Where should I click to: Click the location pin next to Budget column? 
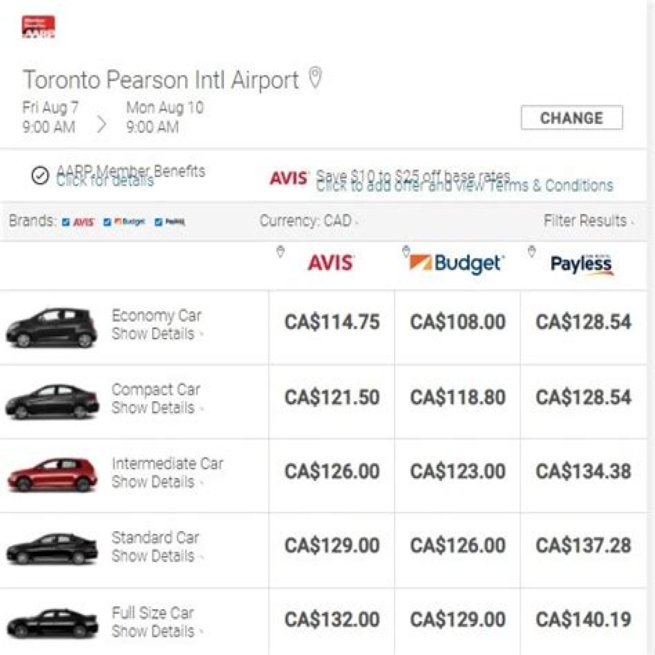[x=406, y=251]
